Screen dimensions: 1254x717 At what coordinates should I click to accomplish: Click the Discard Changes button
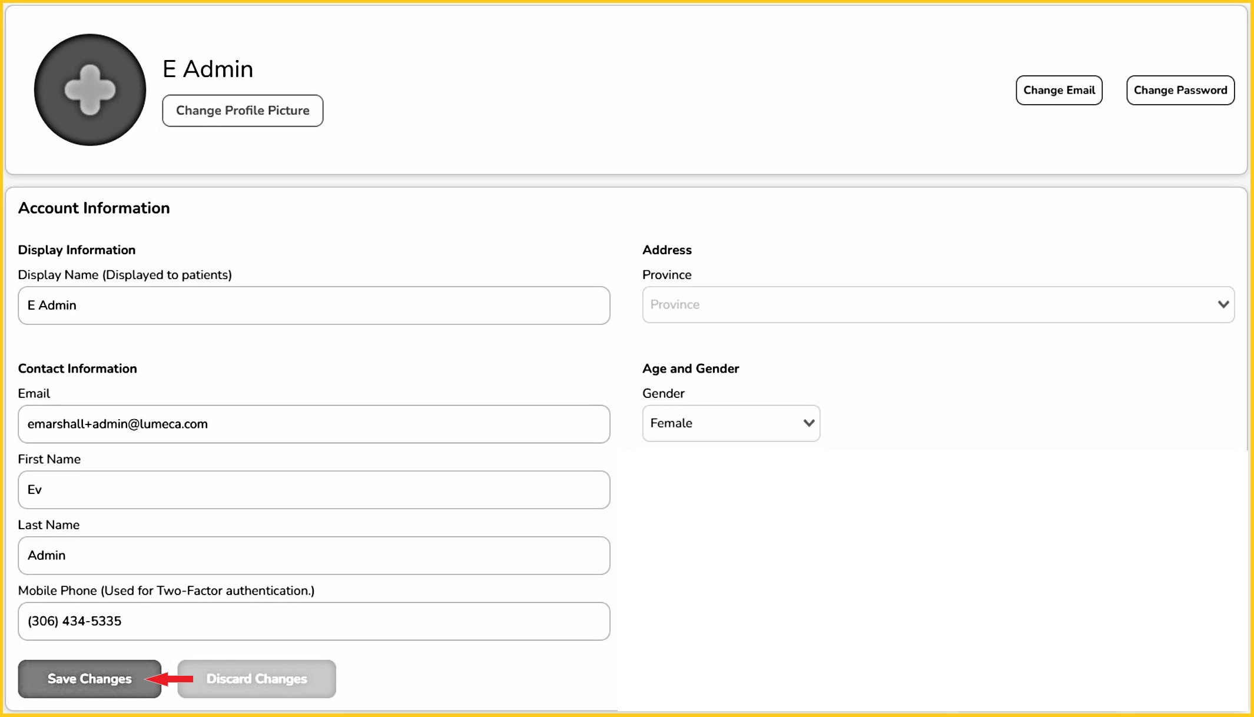pos(257,679)
